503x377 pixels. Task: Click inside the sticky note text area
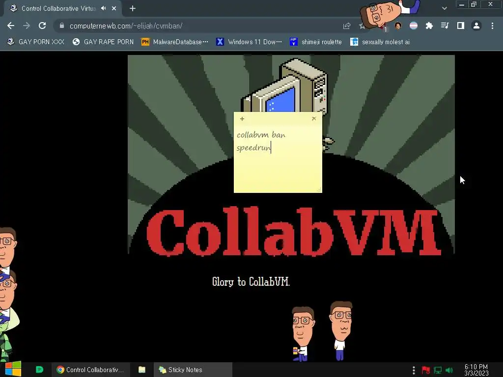point(278,158)
